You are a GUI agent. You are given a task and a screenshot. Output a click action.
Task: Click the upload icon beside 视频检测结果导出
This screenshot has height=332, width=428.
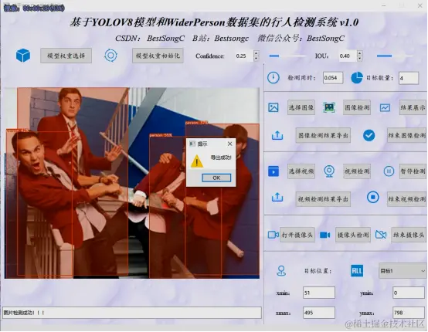(277, 198)
